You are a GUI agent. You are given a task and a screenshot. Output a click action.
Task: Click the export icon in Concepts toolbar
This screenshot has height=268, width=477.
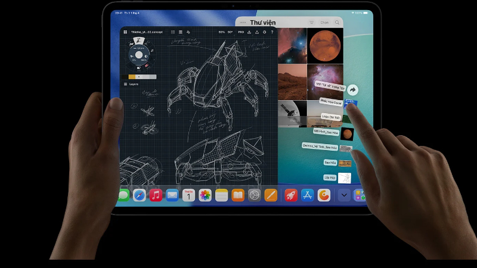(x=257, y=32)
